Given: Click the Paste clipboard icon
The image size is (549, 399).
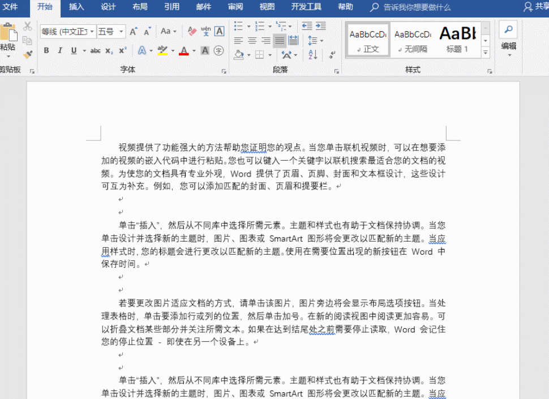Looking at the screenshot, I should coord(8,33).
